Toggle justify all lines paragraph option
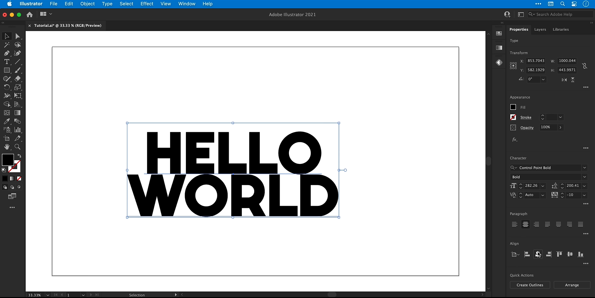 click(581, 224)
